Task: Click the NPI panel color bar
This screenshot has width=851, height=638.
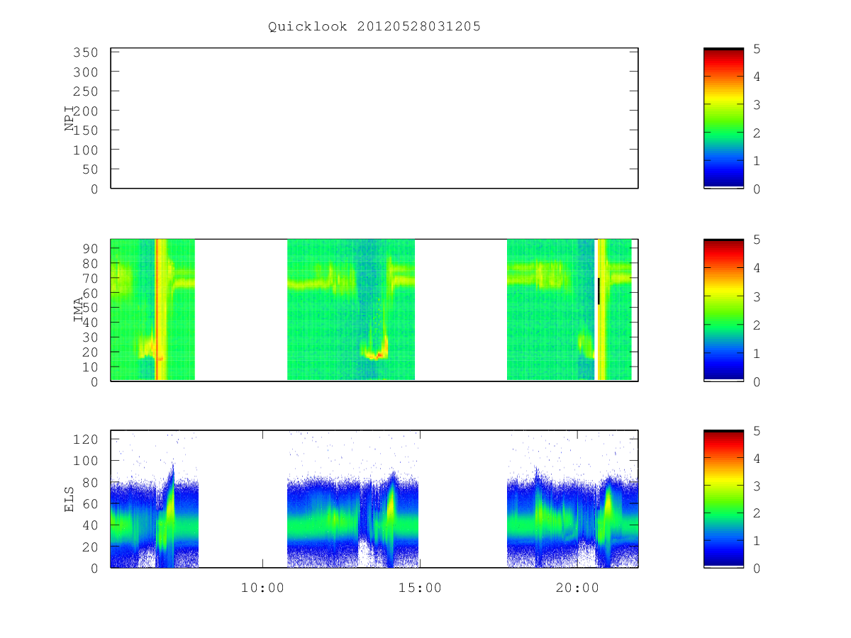Action: tap(723, 118)
